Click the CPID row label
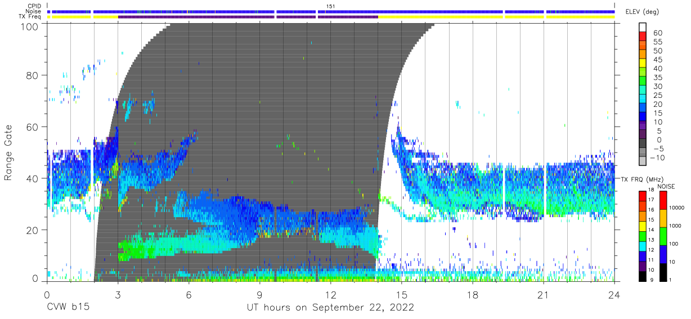This screenshot has width=691, height=319. coord(34,6)
